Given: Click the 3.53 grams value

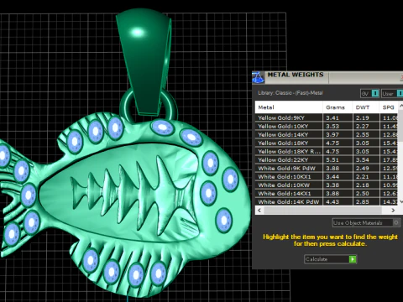Looking at the screenshot, I should [332, 127].
